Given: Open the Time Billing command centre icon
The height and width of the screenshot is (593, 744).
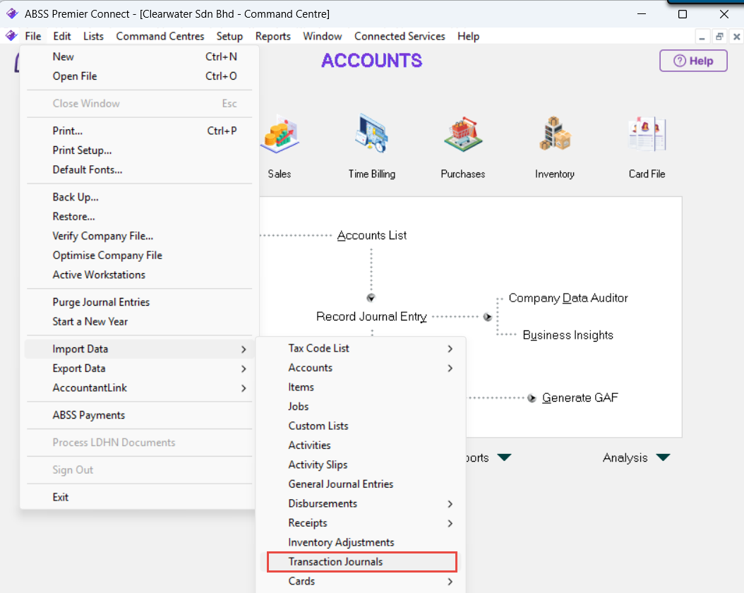Looking at the screenshot, I should (x=372, y=136).
